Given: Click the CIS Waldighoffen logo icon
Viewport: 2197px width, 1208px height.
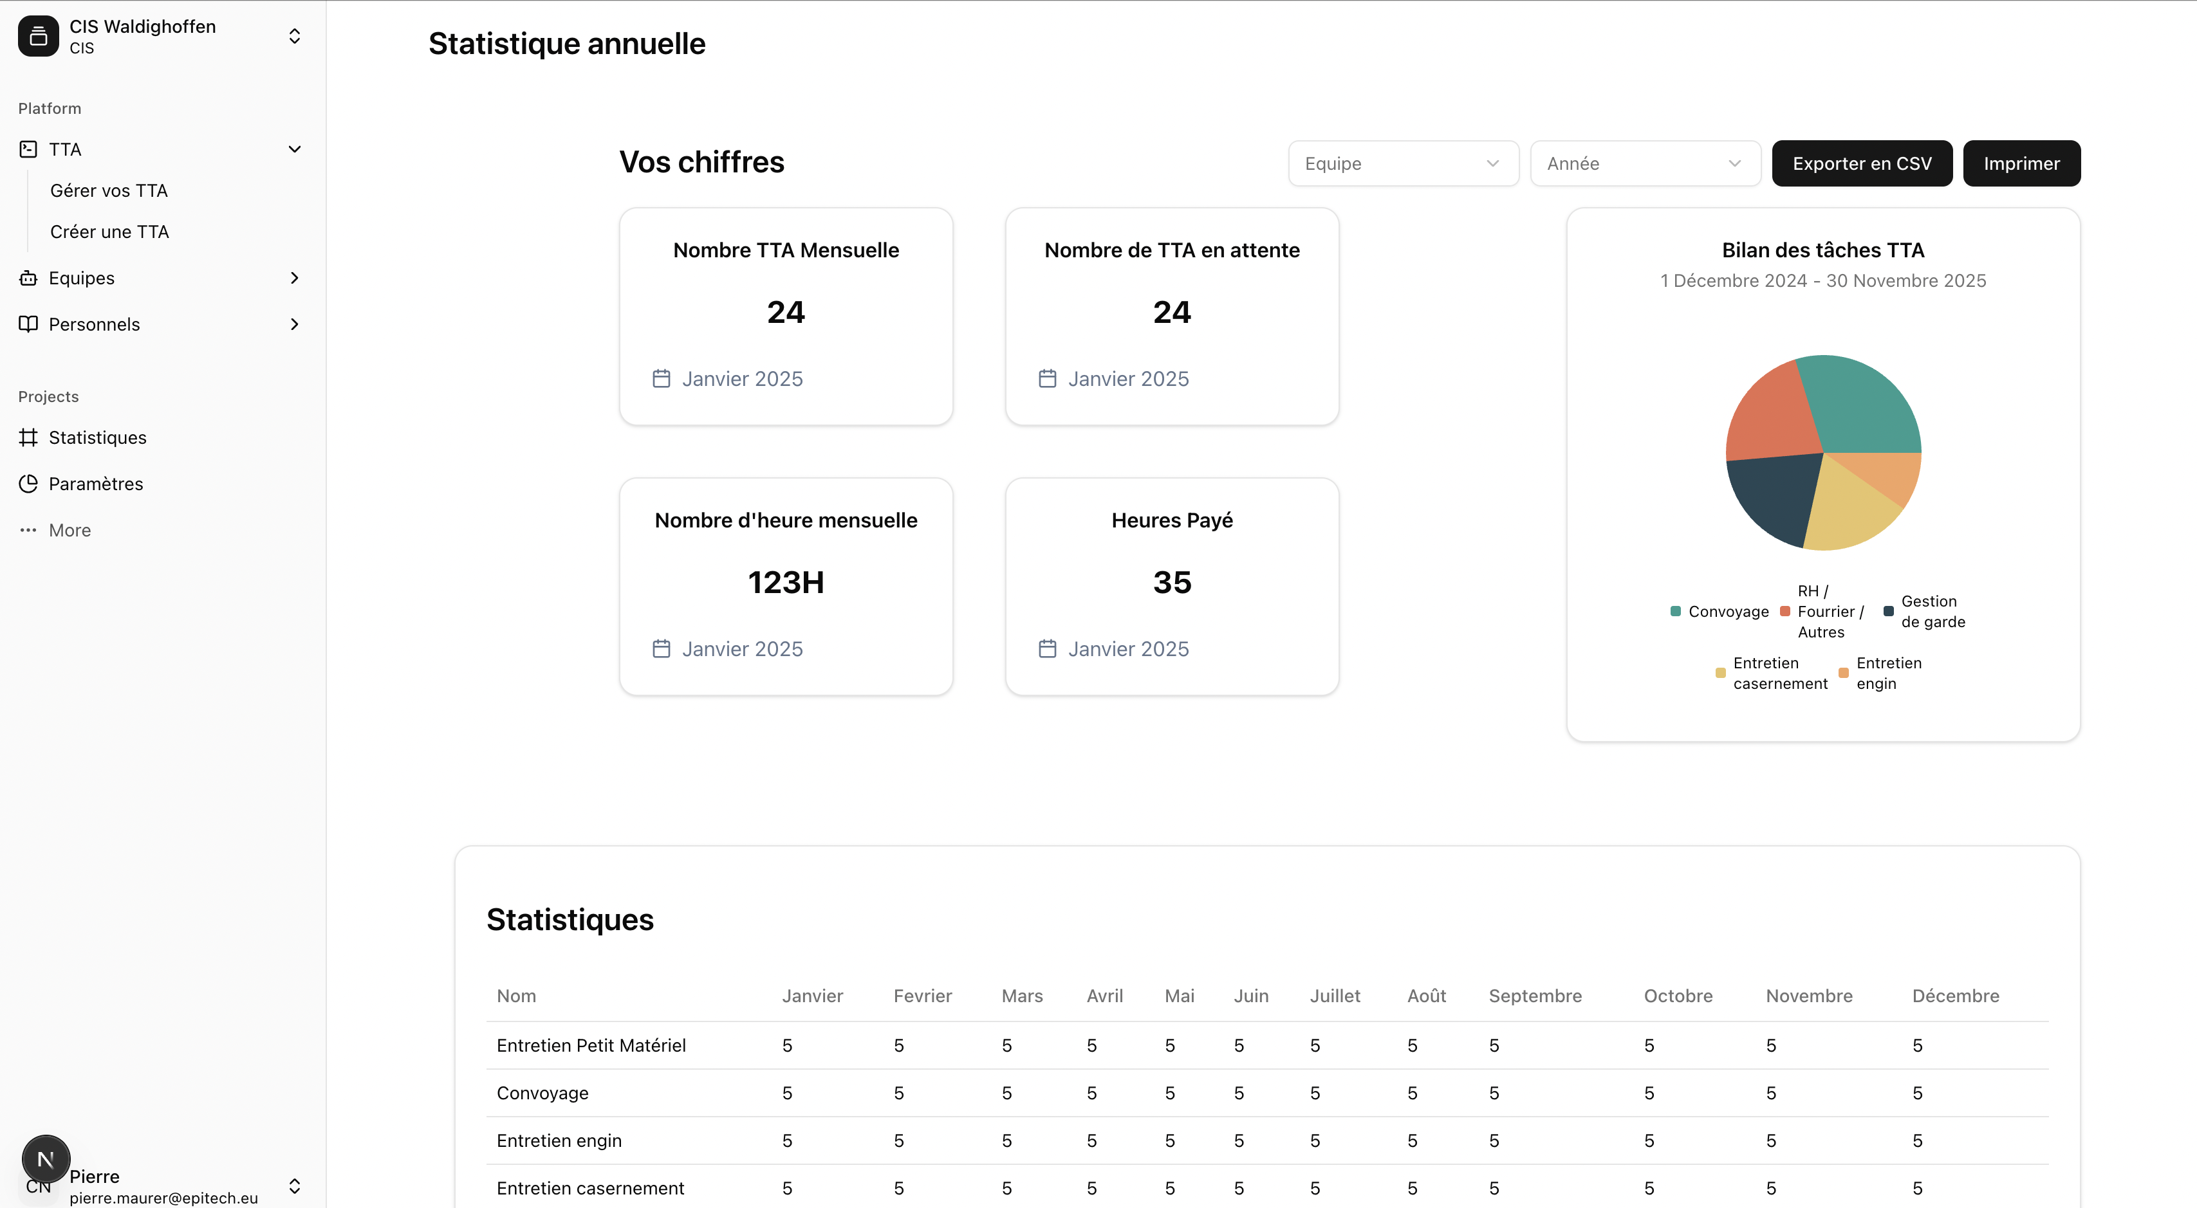Looking at the screenshot, I should pyautogui.click(x=37, y=36).
